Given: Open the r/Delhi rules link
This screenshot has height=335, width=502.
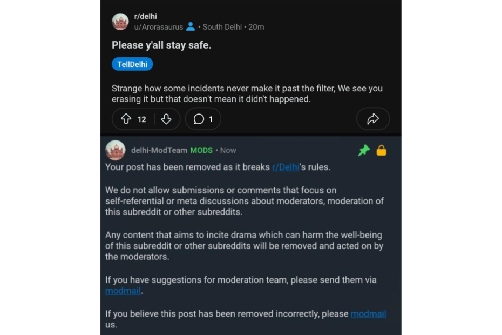Looking at the screenshot, I should [x=286, y=167].
